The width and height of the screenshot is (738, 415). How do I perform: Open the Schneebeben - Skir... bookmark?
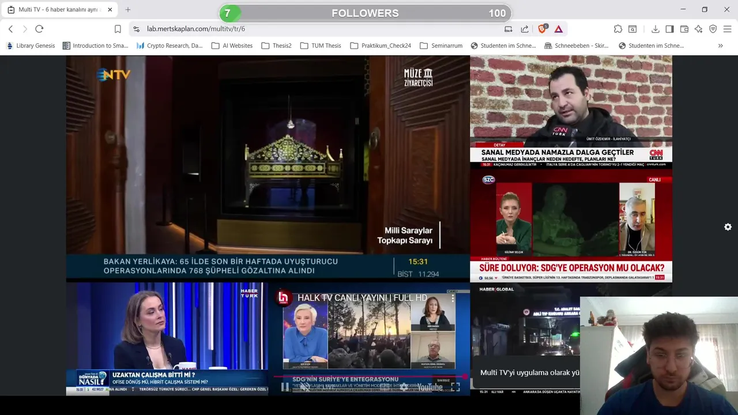(576, 46)
